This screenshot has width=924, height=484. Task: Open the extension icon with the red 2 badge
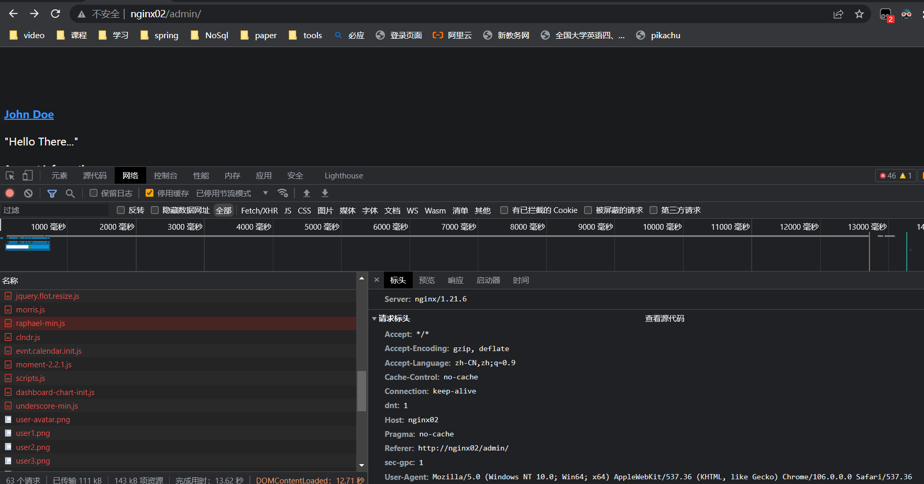click(x=886, y=15)
